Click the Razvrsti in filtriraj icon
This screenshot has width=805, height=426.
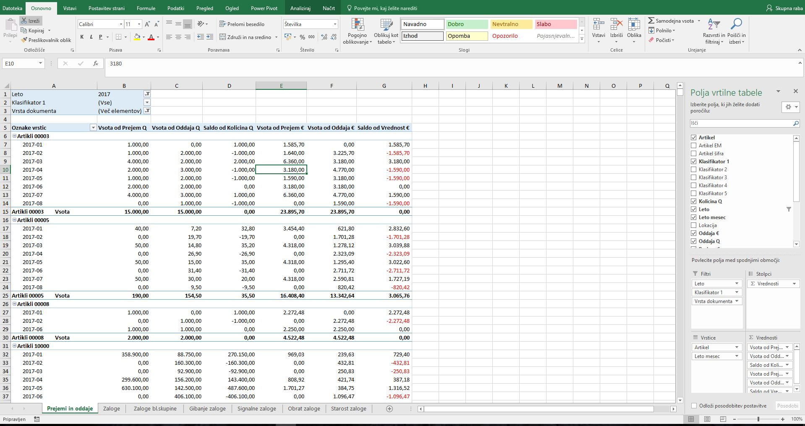point(714,24)
